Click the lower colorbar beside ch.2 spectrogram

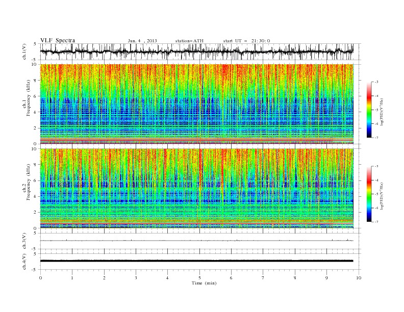369,194
